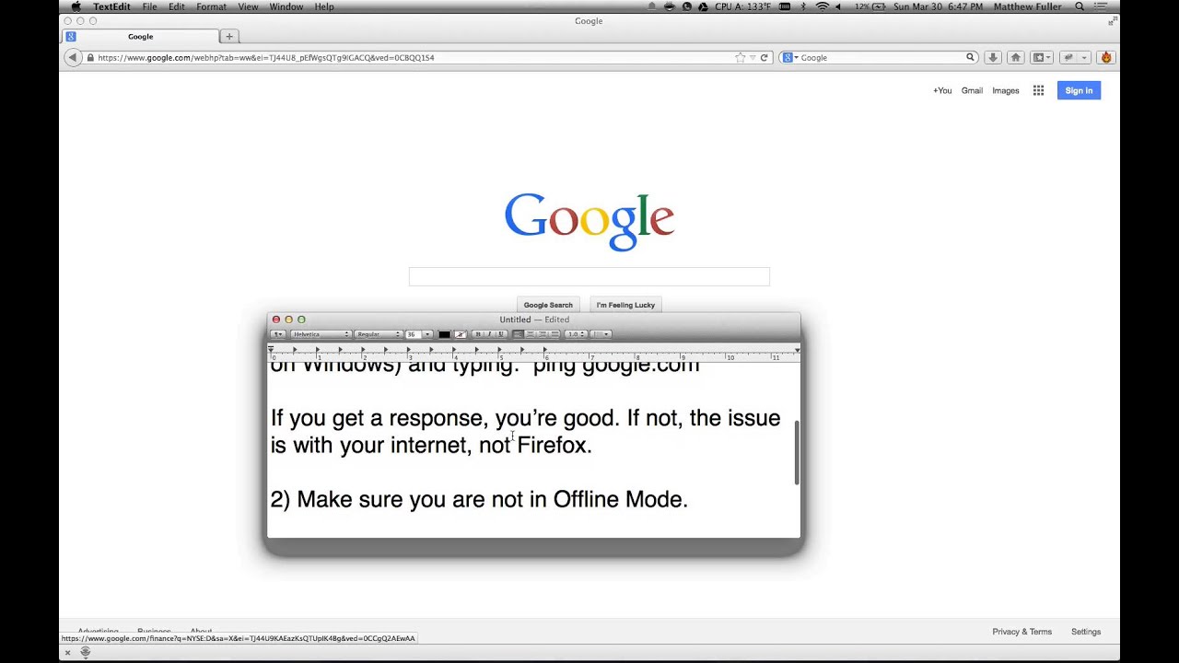Image resolution: width=1179 pixels, height=663 pixels.
Task: Open the Settings link at page bottom
Action: click(1086, 632)
